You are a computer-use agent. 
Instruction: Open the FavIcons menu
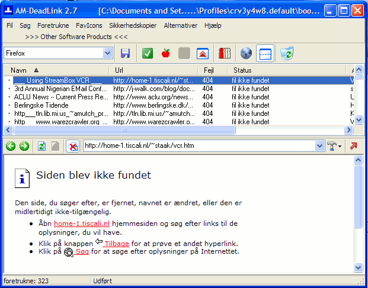click(89, 25)
